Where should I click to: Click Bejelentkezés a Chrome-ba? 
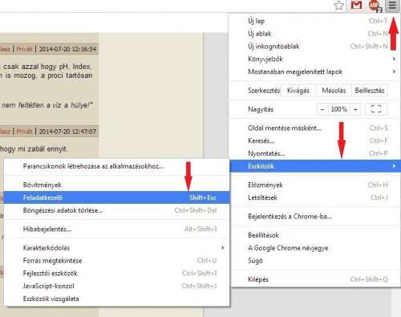click(315, 217)
